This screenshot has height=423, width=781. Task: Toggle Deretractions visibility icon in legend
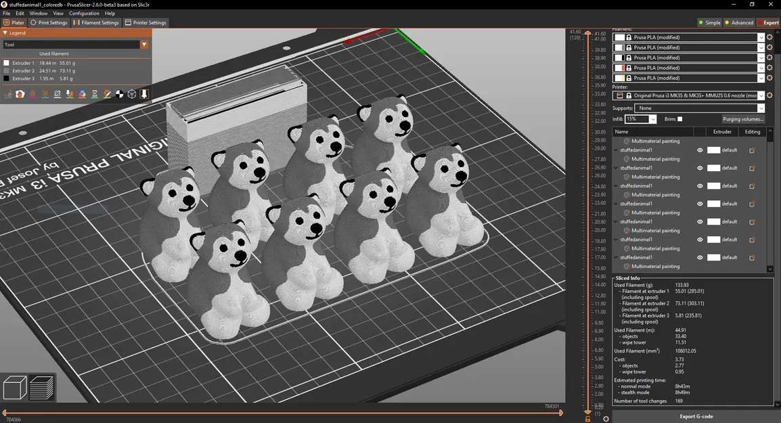[45, 93]
